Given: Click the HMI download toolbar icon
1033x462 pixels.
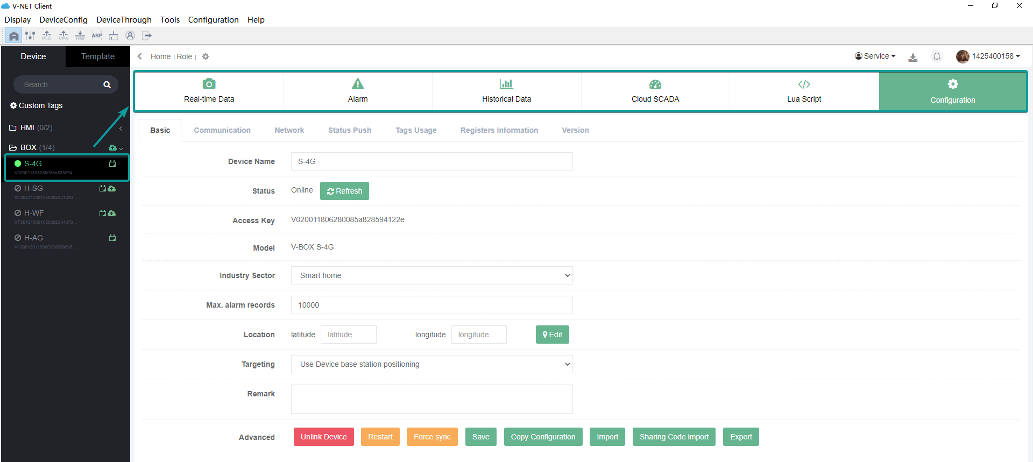Looking at the screenshot, I should (80, 36).
